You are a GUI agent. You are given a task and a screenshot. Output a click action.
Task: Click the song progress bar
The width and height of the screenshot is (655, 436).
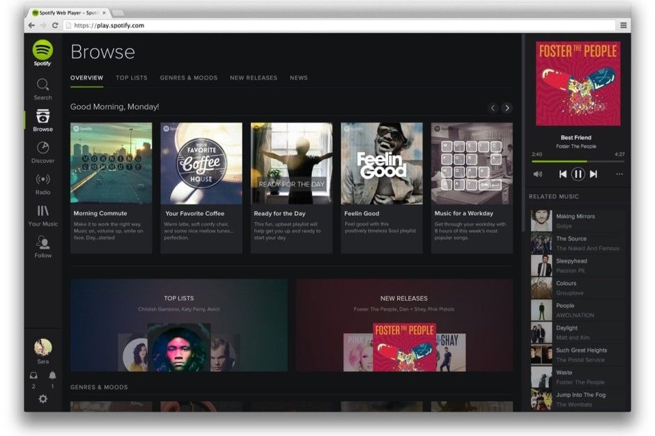(578, 162)
